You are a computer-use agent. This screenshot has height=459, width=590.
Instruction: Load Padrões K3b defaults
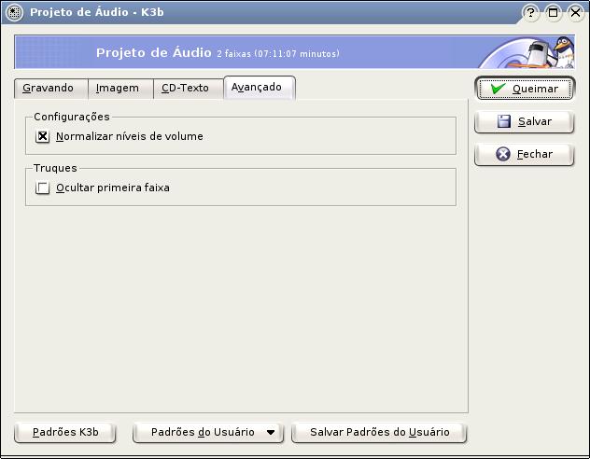(65, 433)
